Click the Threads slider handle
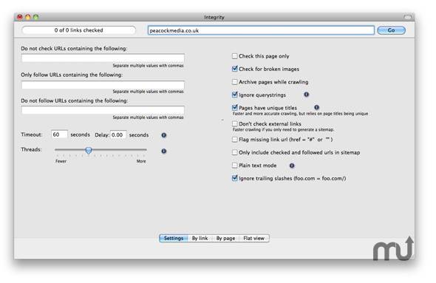The image size is (436, 283). pos(89,151)
